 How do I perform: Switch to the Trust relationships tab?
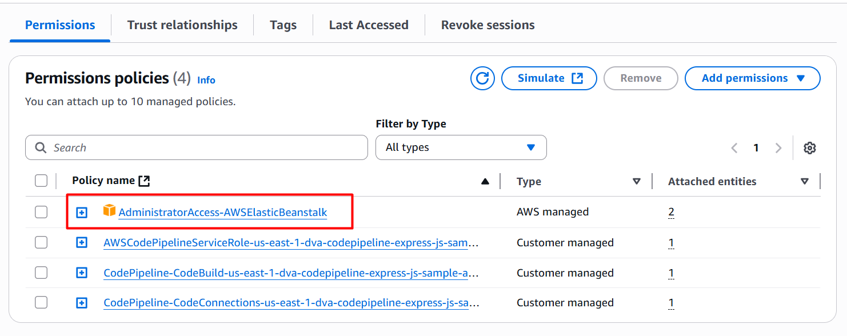click(182, 25)
